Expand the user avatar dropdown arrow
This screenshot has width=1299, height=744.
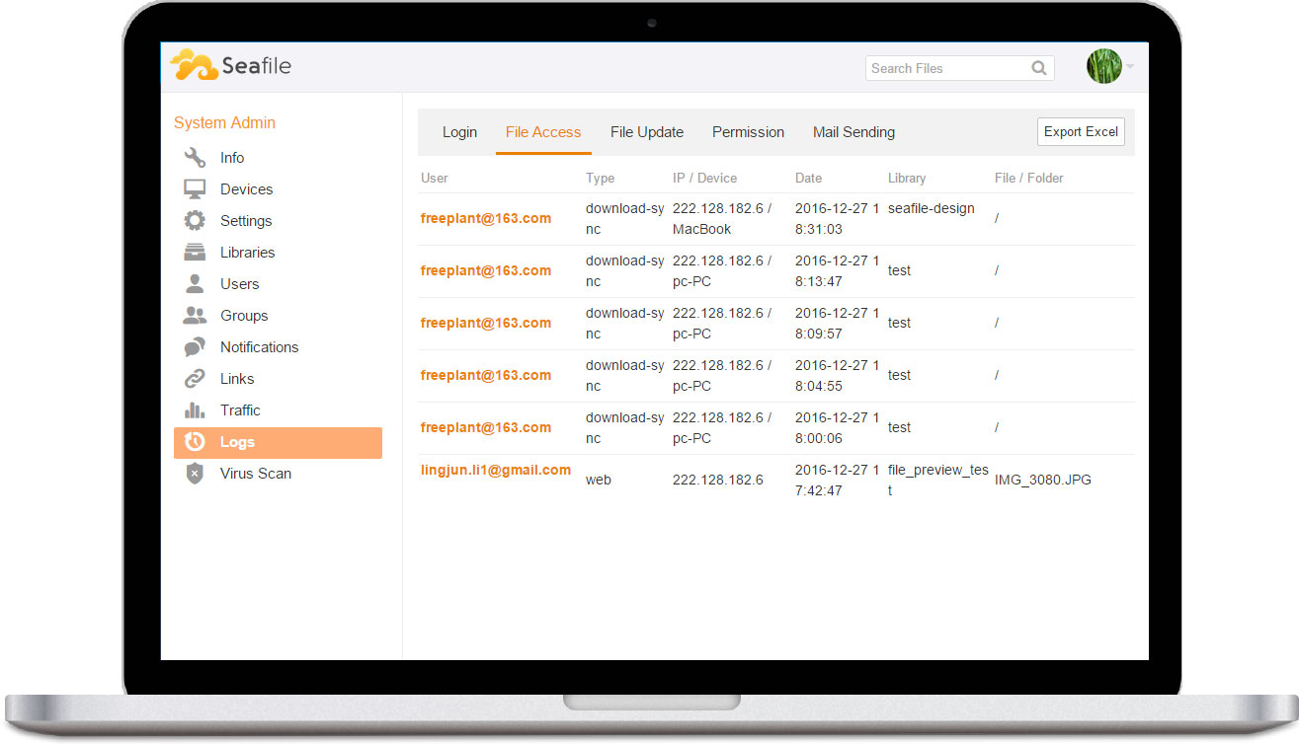coord(1130,67)
